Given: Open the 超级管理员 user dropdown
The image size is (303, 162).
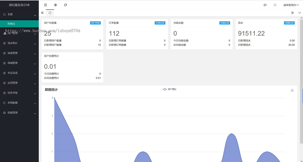Looking at the screenshot, I should click(x=291, y=5).
